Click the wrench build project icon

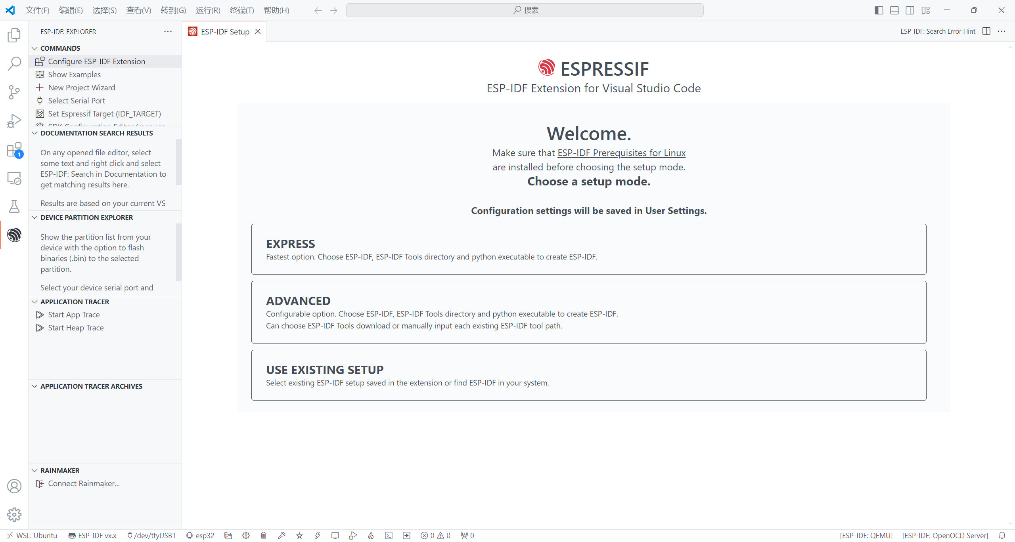282,535
